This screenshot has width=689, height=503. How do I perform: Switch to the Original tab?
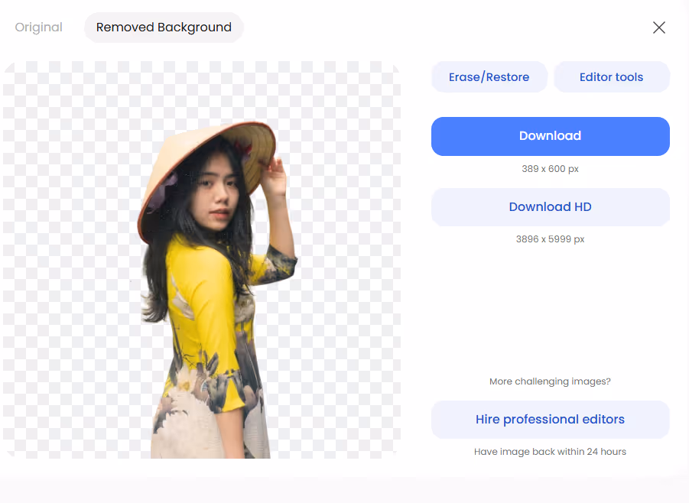(x=38, y=28)
